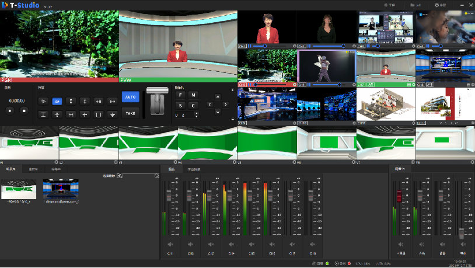
Task: Click the F preset button
Action: point(180,95)
